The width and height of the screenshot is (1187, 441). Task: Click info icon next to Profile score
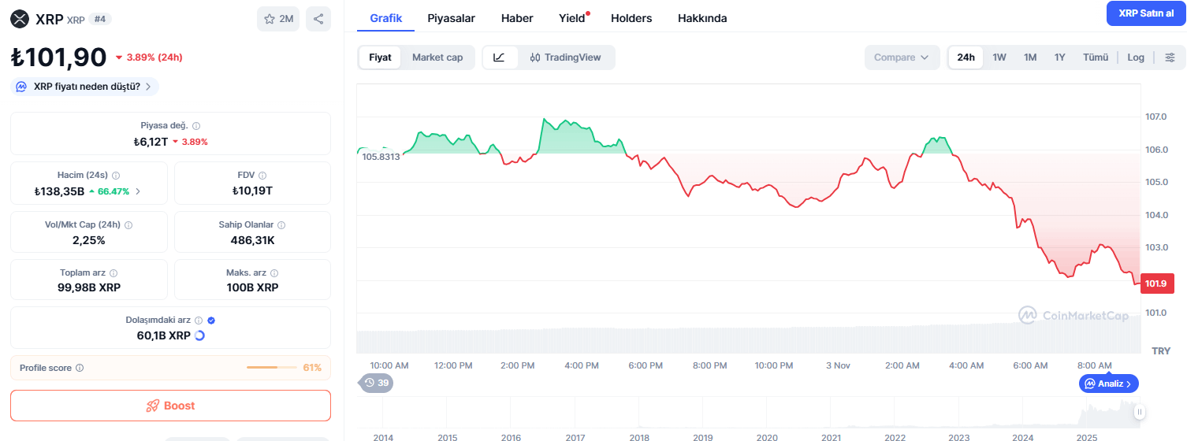click(x=80, y=368)
